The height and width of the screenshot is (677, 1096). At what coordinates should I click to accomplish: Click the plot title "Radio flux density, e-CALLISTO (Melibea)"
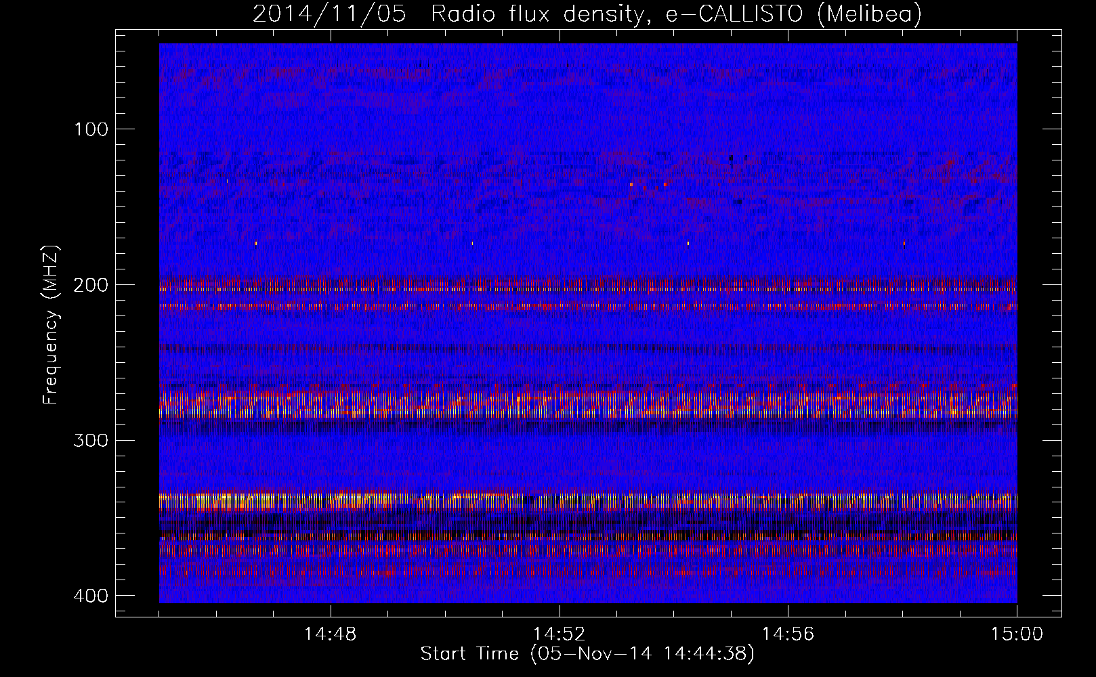point(676,14)
